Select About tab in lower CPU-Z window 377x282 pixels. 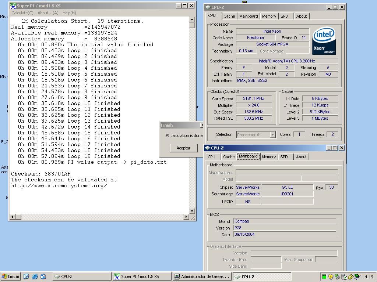[301, 157]
